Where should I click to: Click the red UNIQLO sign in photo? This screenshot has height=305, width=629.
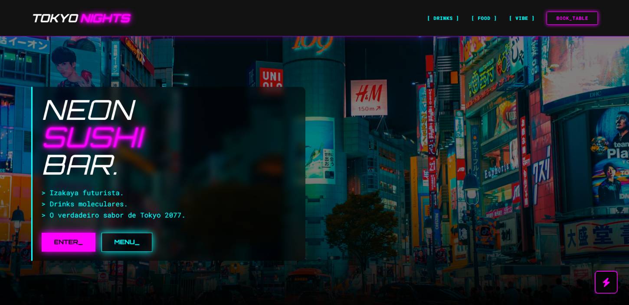(272, 78)
